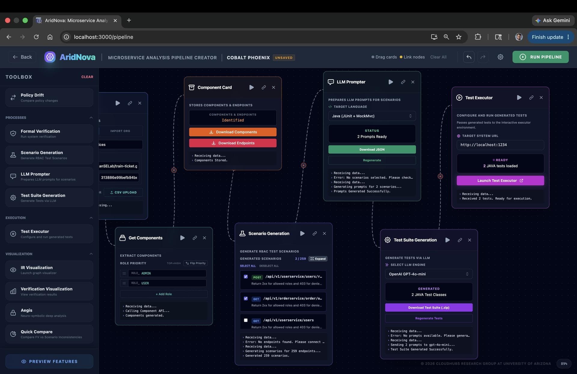Image resolution: width=577 pixels, height=374 pixels.
Task: Run the LLM Prompter node
Action: pyautogui.click(x=391, y=82)
